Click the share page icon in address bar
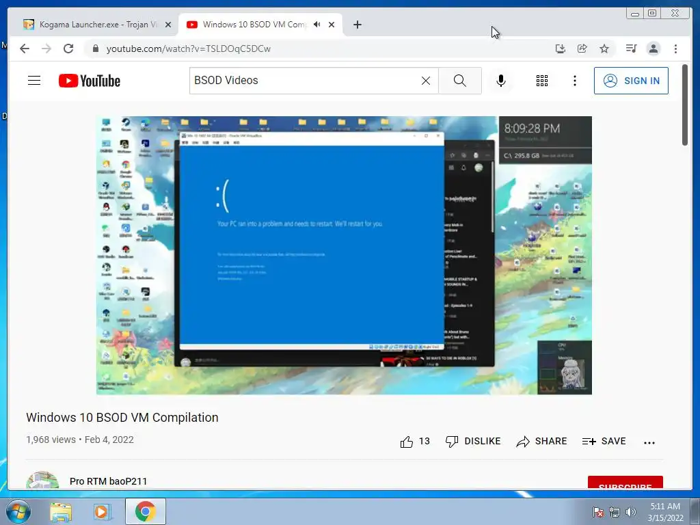700x525 pixels. [582, 49]
